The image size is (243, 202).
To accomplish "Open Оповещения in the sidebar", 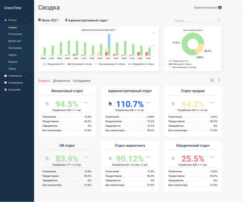I will point(16,83).
